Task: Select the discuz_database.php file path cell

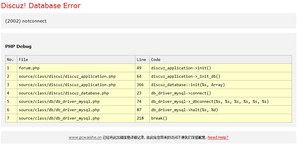Action: pyautogui.click(x=64, y=93)
